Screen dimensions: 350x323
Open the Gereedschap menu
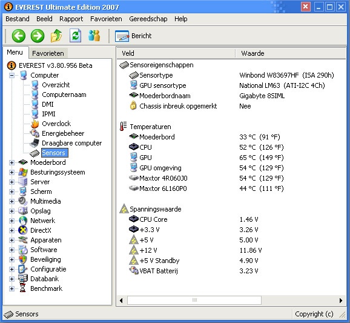[148, 19]
